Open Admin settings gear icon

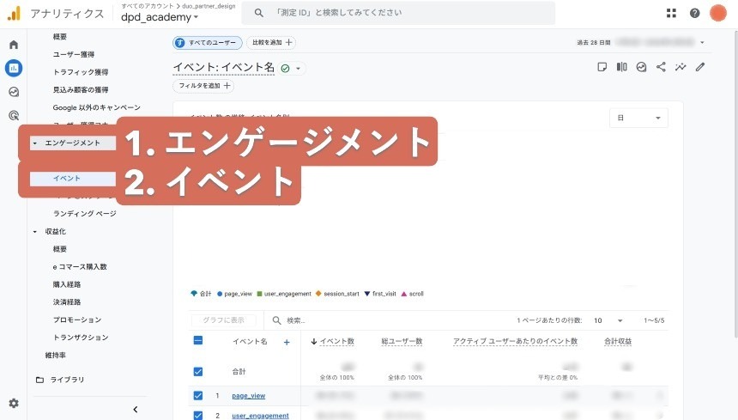pos(13,403)
